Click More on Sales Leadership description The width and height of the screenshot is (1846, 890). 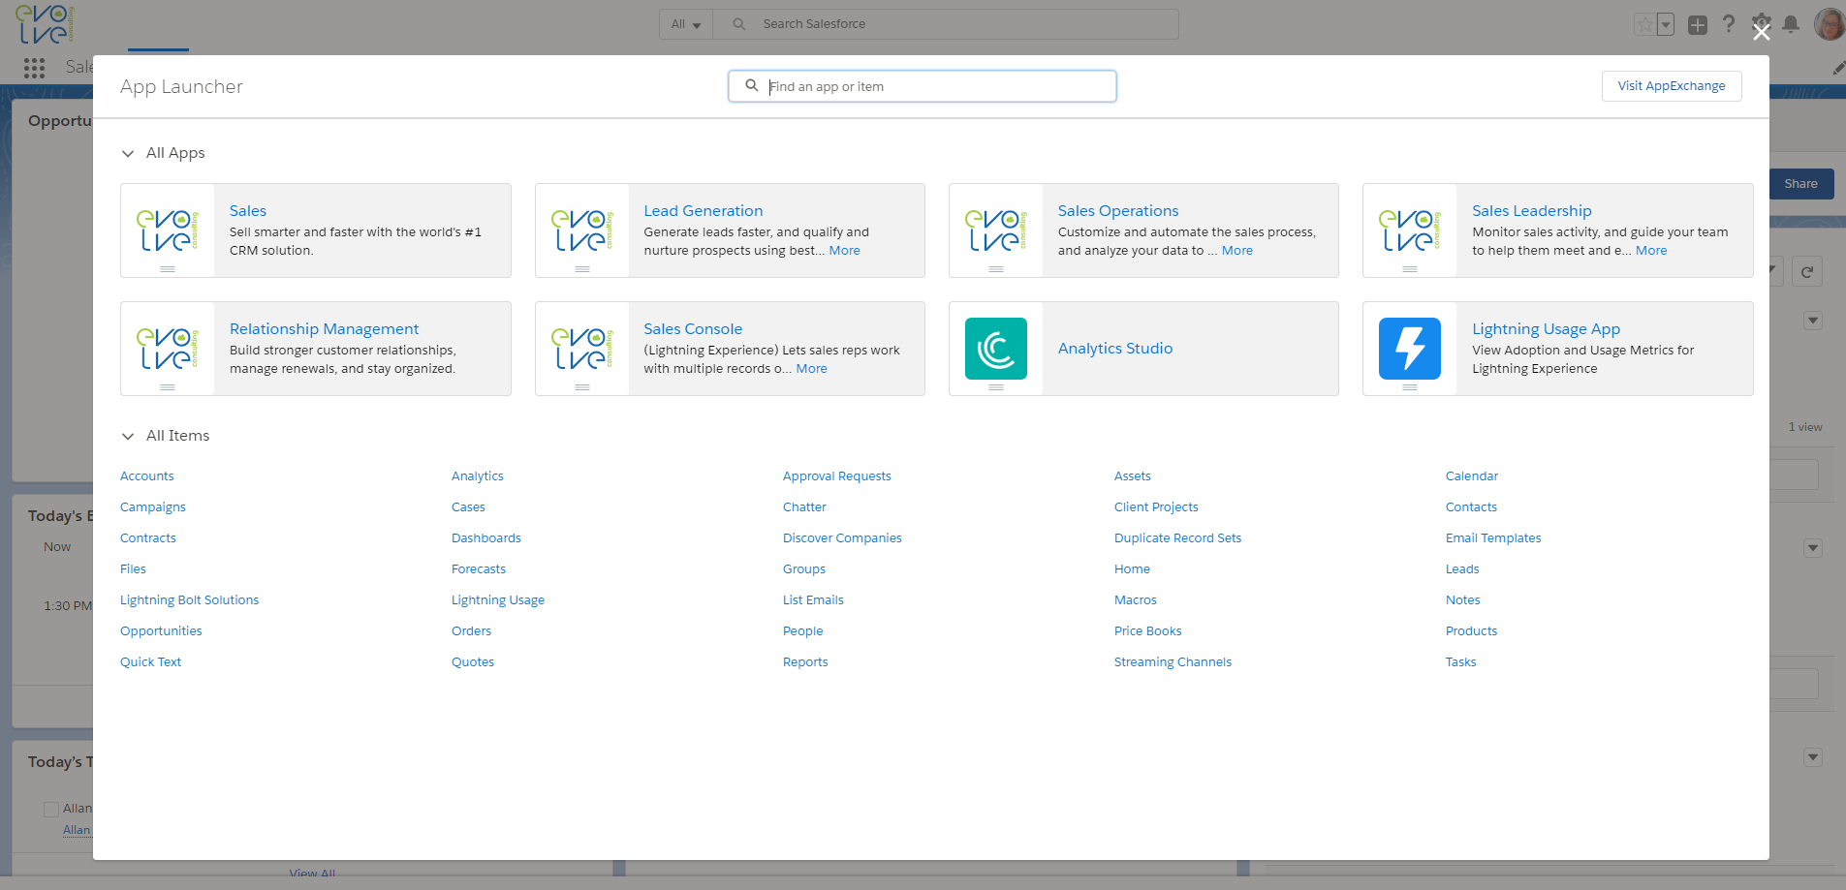(x=1650, y=250)
